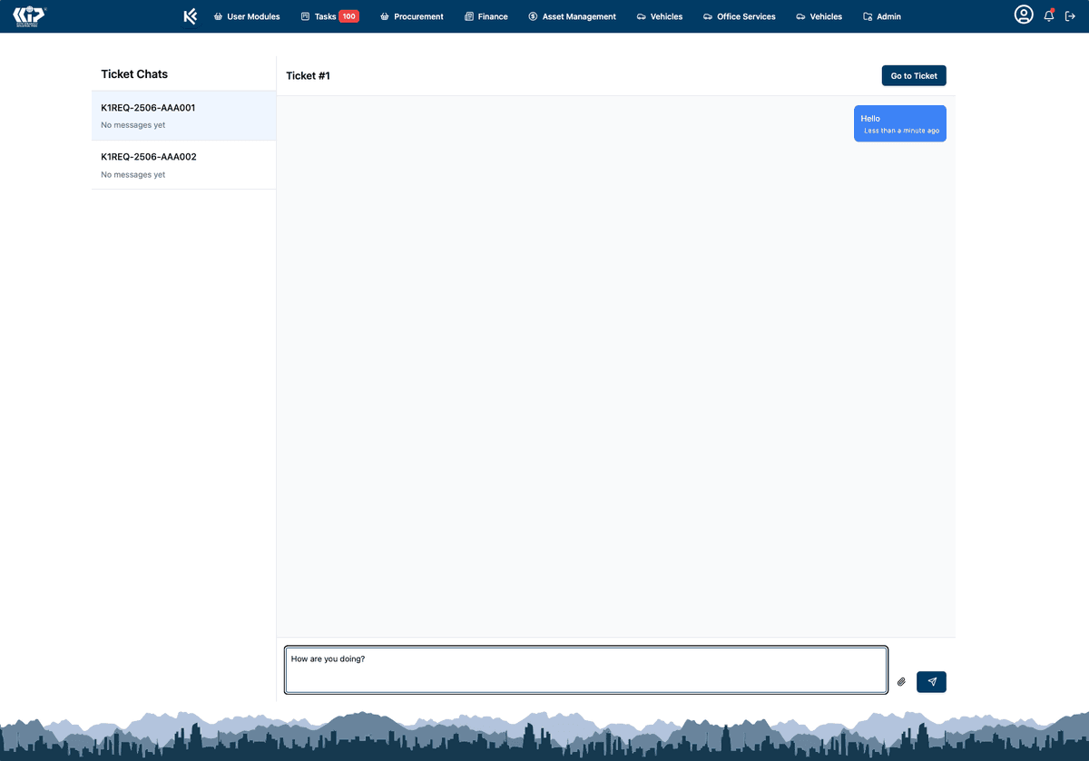Open the Finance menu

click(486, 15)
